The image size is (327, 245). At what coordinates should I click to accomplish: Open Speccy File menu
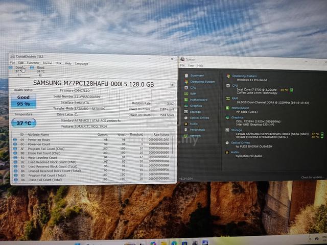(182, 65)
